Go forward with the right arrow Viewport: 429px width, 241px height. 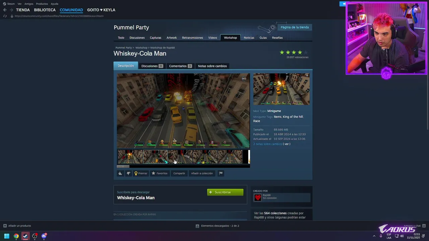click(x=11, y=10)
